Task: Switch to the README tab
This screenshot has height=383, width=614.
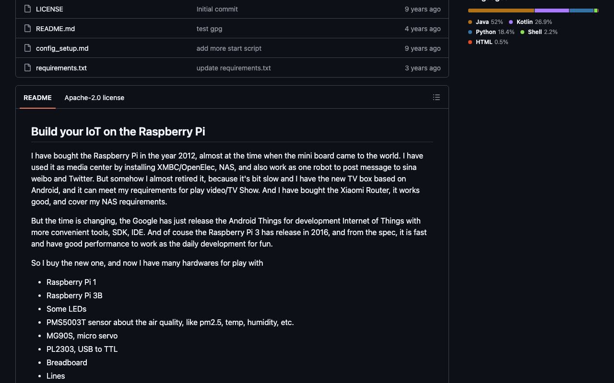Action: point(37,98)
